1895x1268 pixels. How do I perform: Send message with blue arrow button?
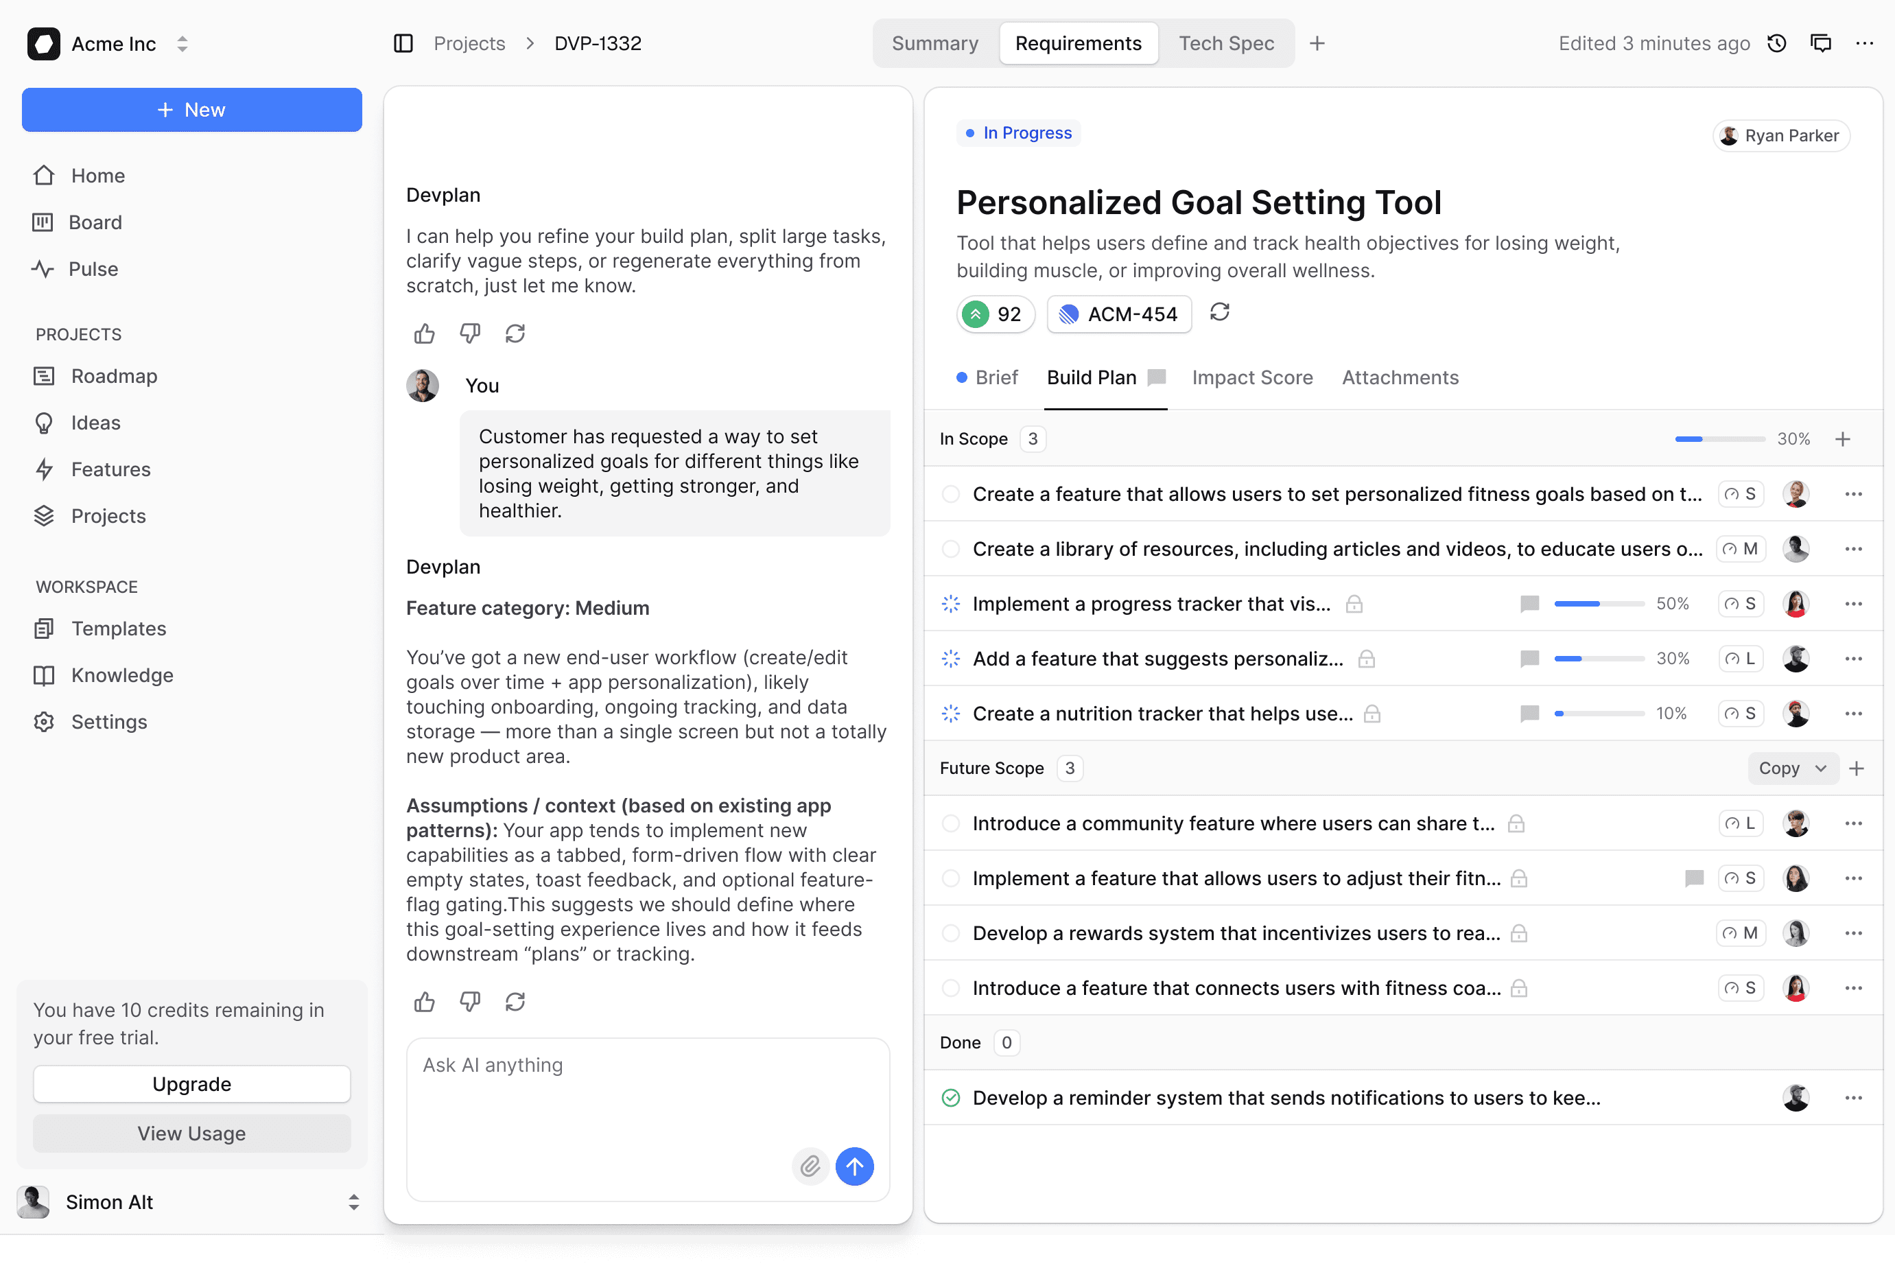[854, 1166]
